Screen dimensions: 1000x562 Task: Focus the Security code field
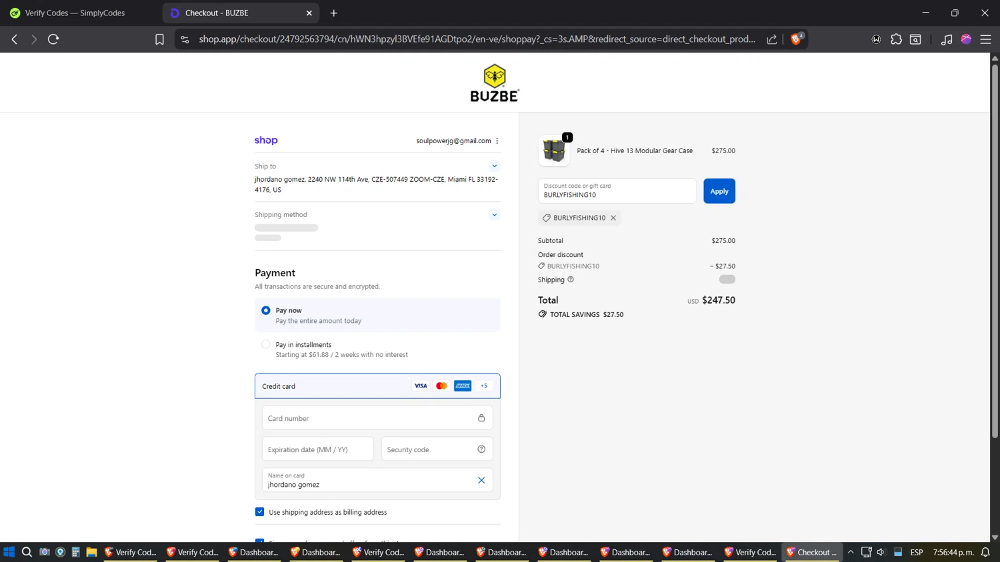pyautogui.click(x=437, y=449)
